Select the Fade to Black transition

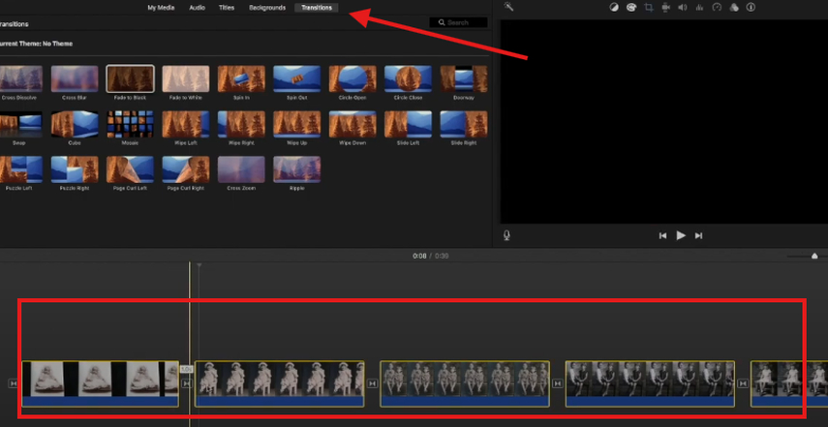130,79
